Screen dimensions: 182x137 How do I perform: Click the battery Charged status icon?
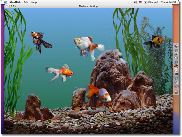point(151,2)
